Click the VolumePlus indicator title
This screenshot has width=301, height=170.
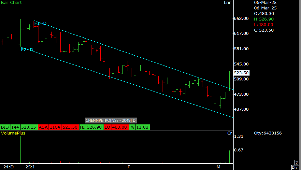pyautogui.click(x=13, y=133)
